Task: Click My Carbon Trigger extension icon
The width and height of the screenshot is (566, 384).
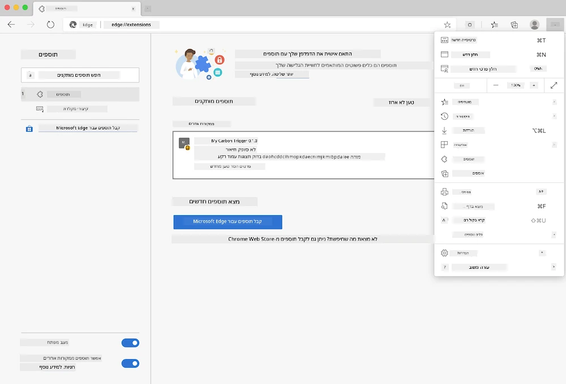Action: [x=185, y=143]
